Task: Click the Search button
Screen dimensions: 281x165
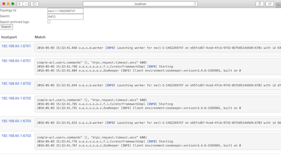Action: pos(6,27)
